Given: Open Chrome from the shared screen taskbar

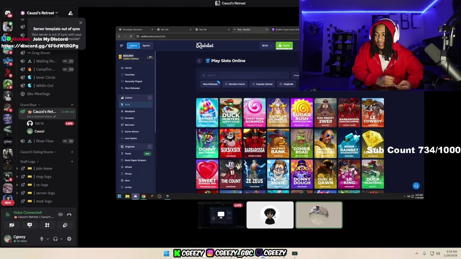Looking at the screenshot, I should point(143,196).
